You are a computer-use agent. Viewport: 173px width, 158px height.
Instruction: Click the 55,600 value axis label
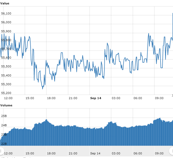pyautogui.click(x=6, y=58)
